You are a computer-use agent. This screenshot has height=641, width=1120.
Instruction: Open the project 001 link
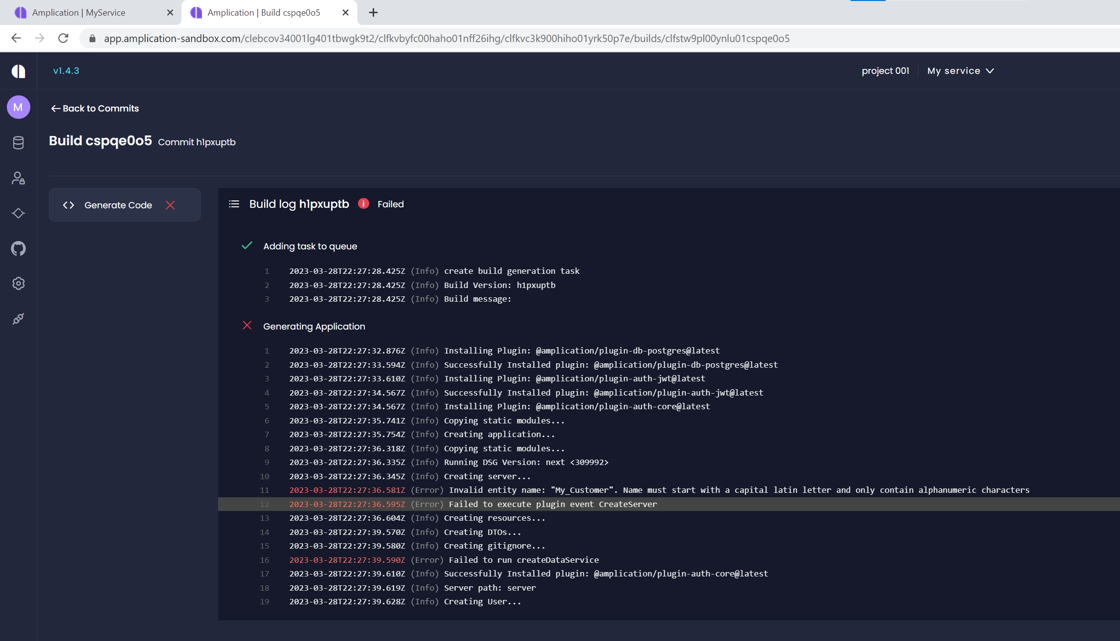885,71
